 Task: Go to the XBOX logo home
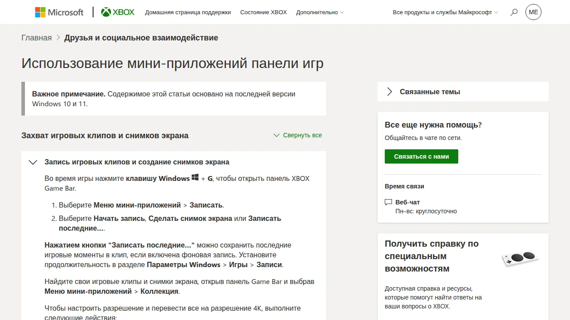click(x=118, y=12)
